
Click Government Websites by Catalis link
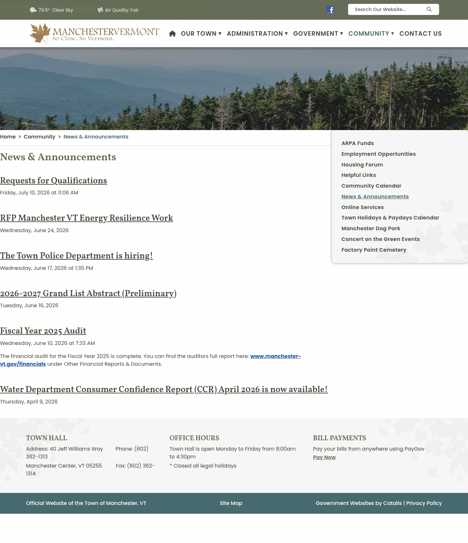click(x=358, y=503)
